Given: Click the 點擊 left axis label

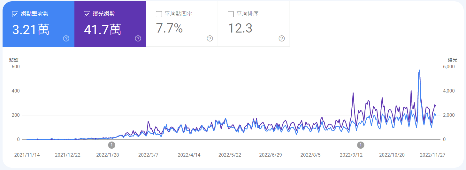Looking at the screenshot, I should tap(14, 60).
